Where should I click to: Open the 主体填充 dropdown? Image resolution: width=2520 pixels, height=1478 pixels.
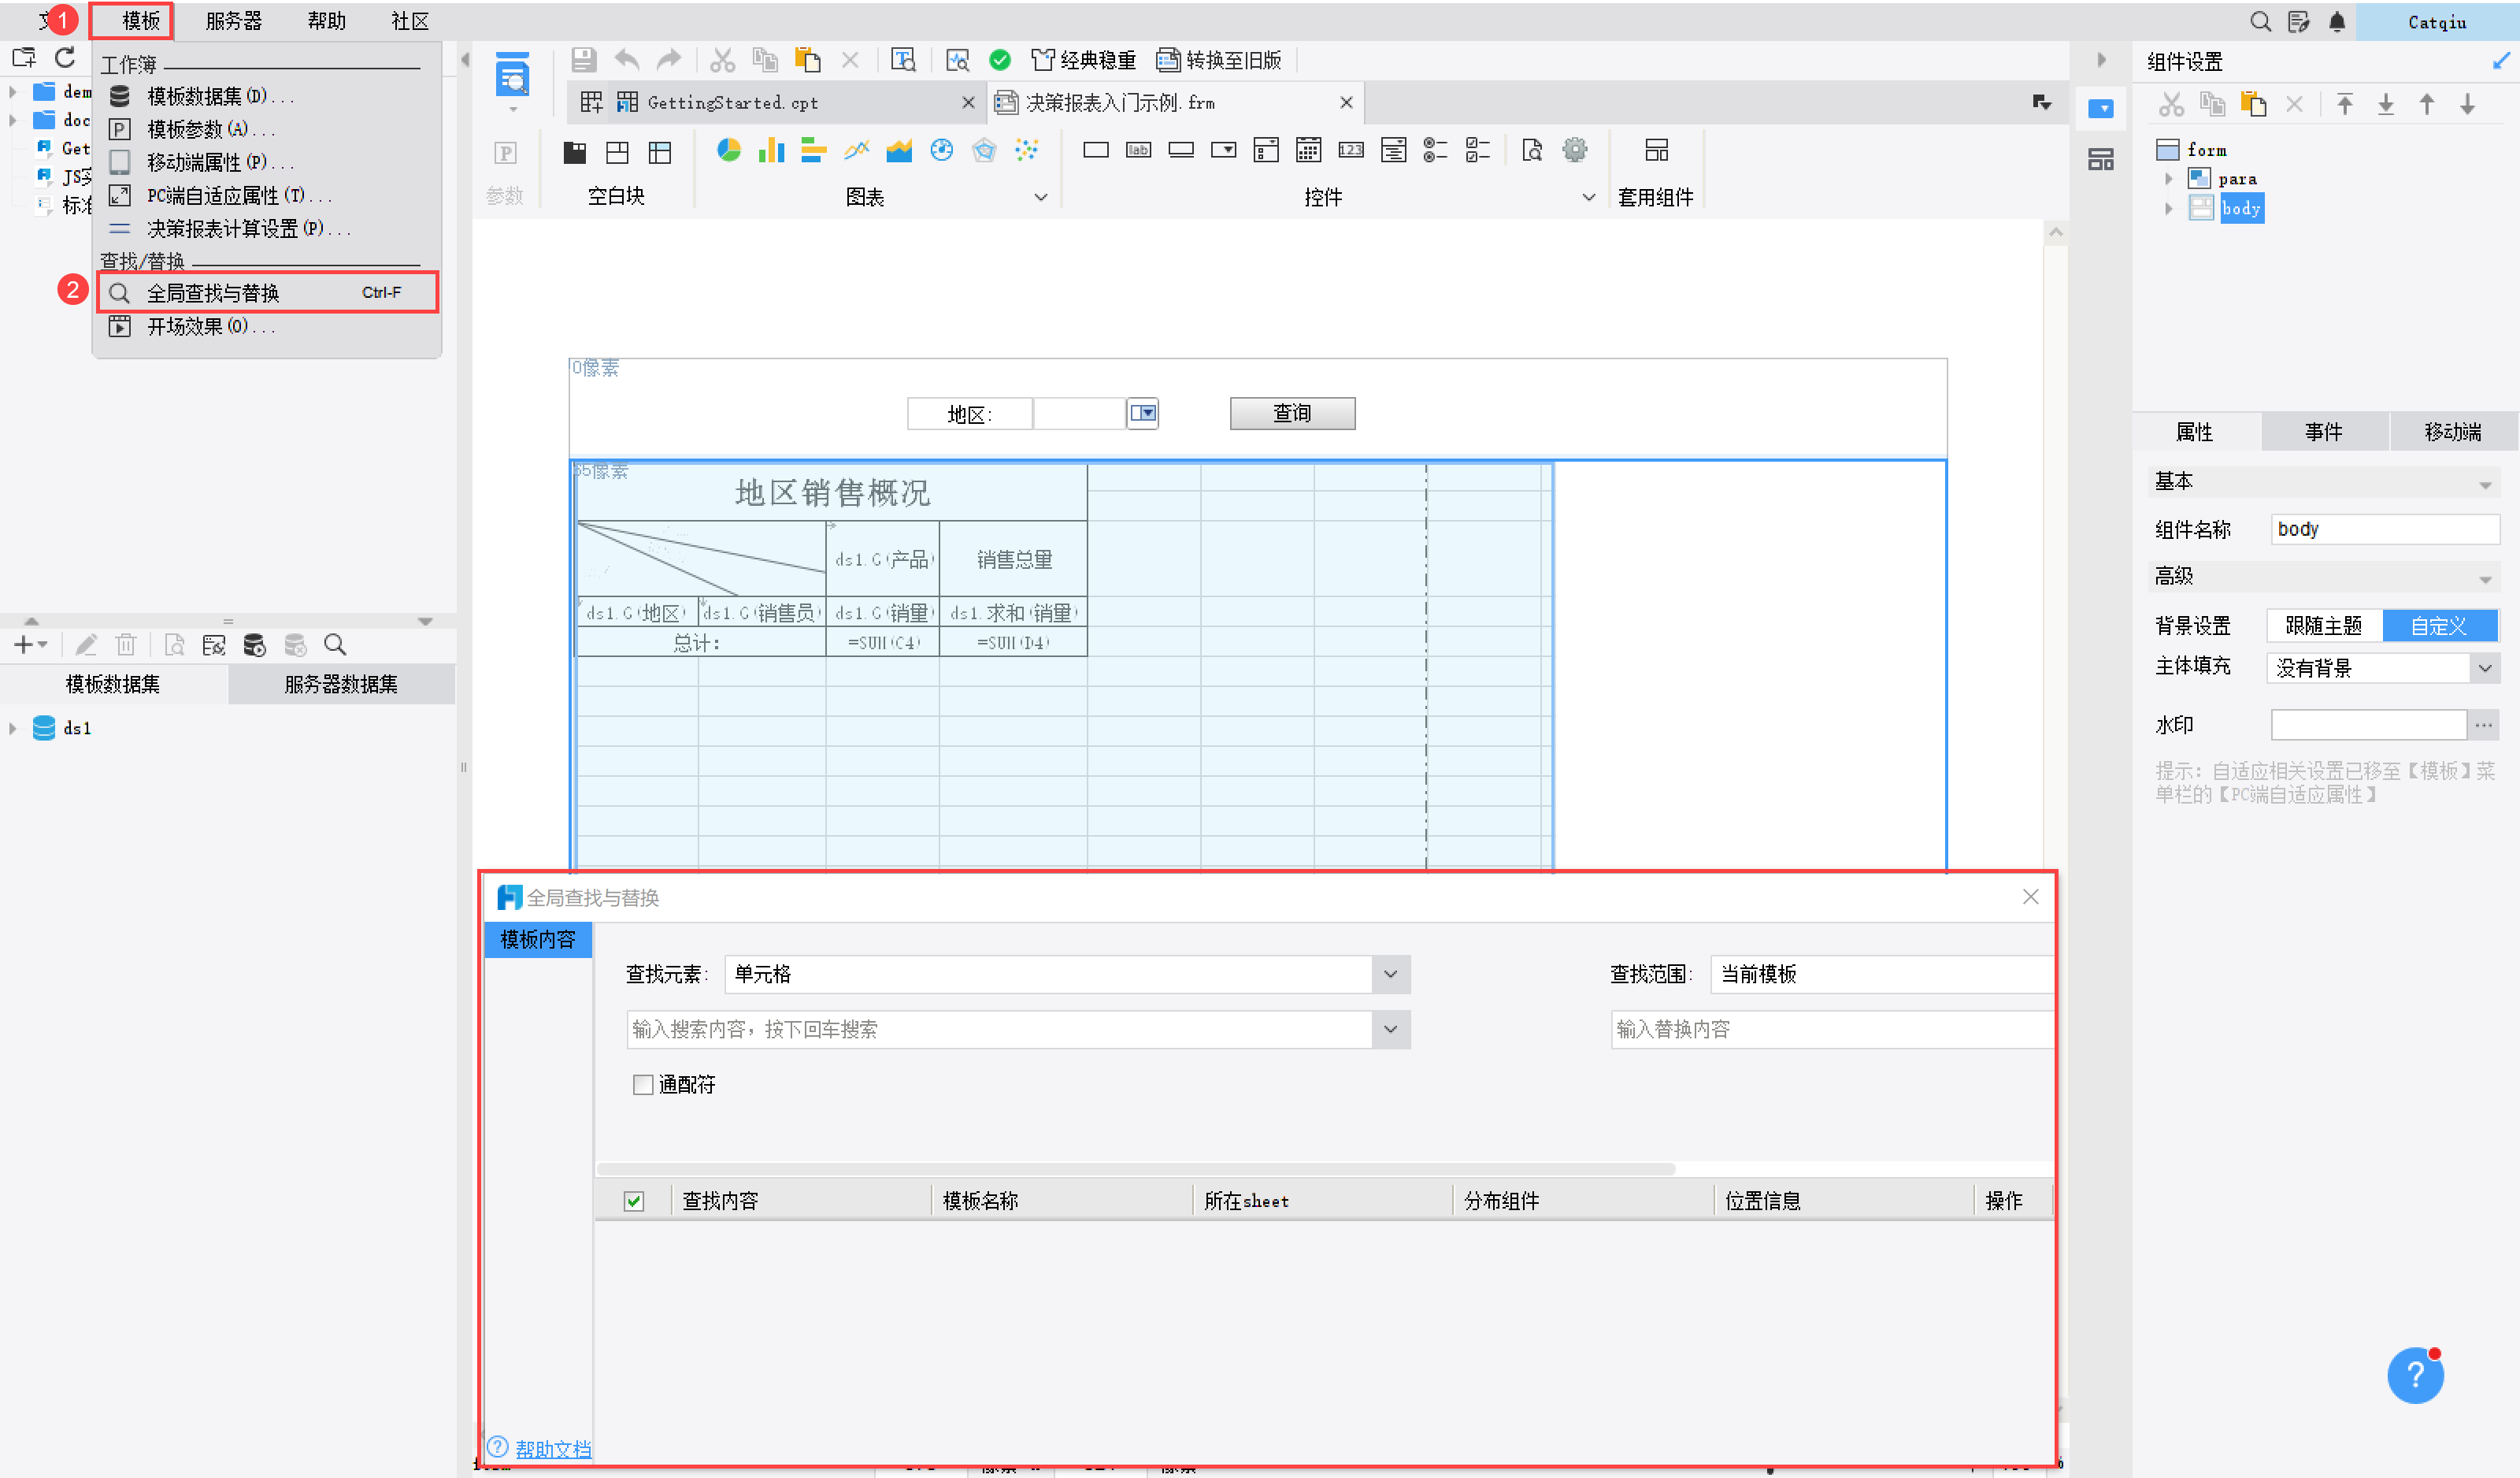[x=2485, y=668]
